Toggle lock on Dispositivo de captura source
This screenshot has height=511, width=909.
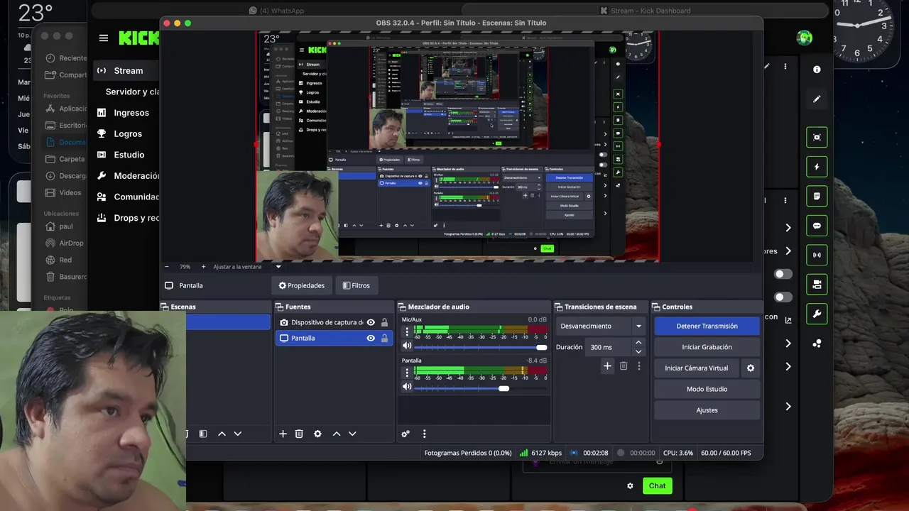(x=384, y=322)
